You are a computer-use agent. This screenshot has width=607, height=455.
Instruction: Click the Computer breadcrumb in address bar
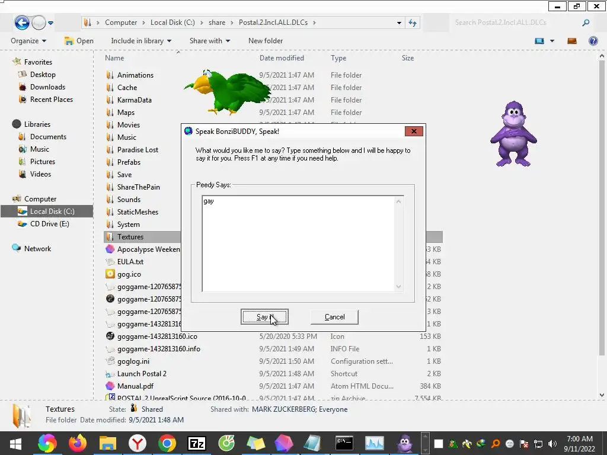click(121, 23)
